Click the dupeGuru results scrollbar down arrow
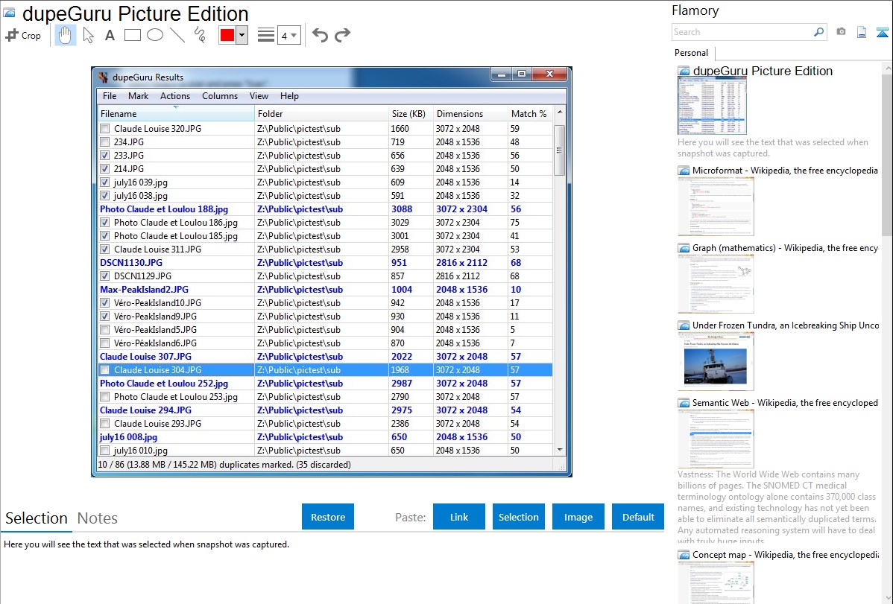Screen dimensions: 893x604 (560, 450)
